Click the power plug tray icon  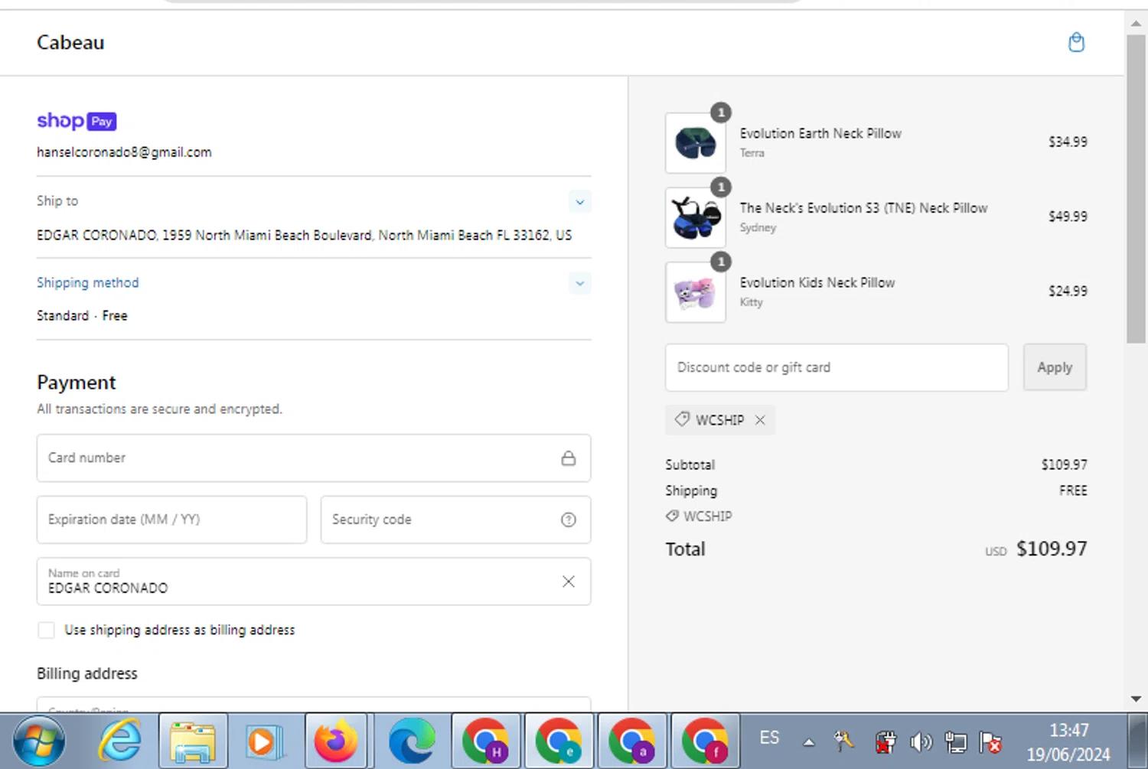click(885, 741)
